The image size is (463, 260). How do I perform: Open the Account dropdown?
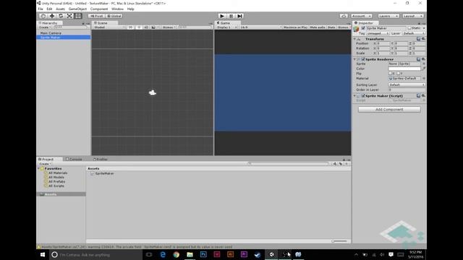(x=361, y=16)
